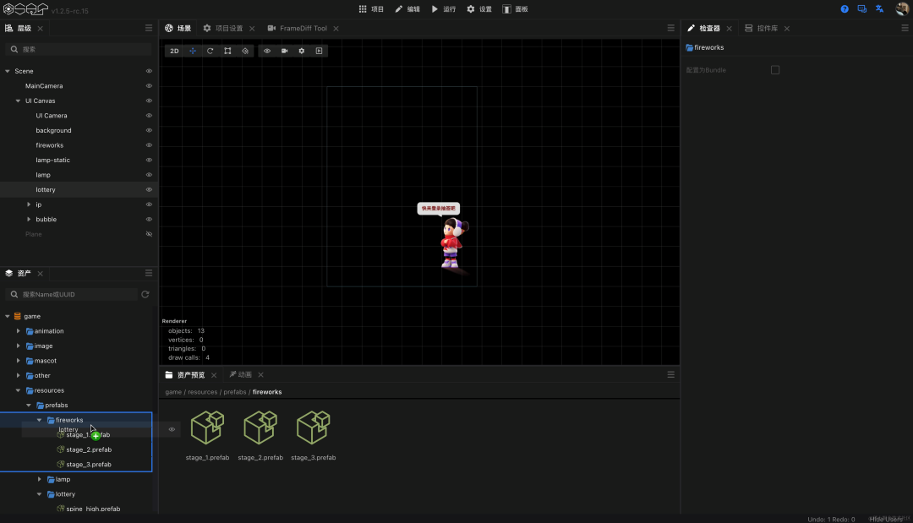Open the user avatar profile
The image size is (913, 523).
[902, 9]
